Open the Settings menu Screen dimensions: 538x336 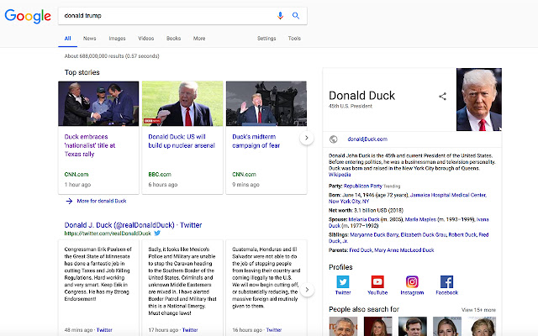pos(266,39)
